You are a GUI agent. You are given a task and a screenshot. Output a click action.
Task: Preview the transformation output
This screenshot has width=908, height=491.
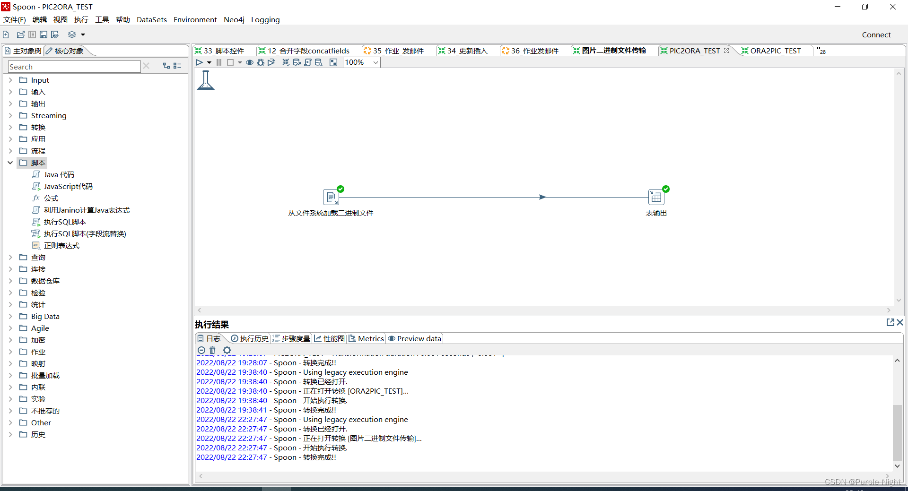pyautogui.click(x=250, y=62)
